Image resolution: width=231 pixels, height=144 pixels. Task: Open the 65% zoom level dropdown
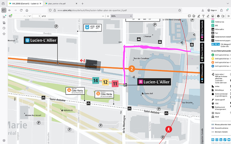(x=122, y=16)
